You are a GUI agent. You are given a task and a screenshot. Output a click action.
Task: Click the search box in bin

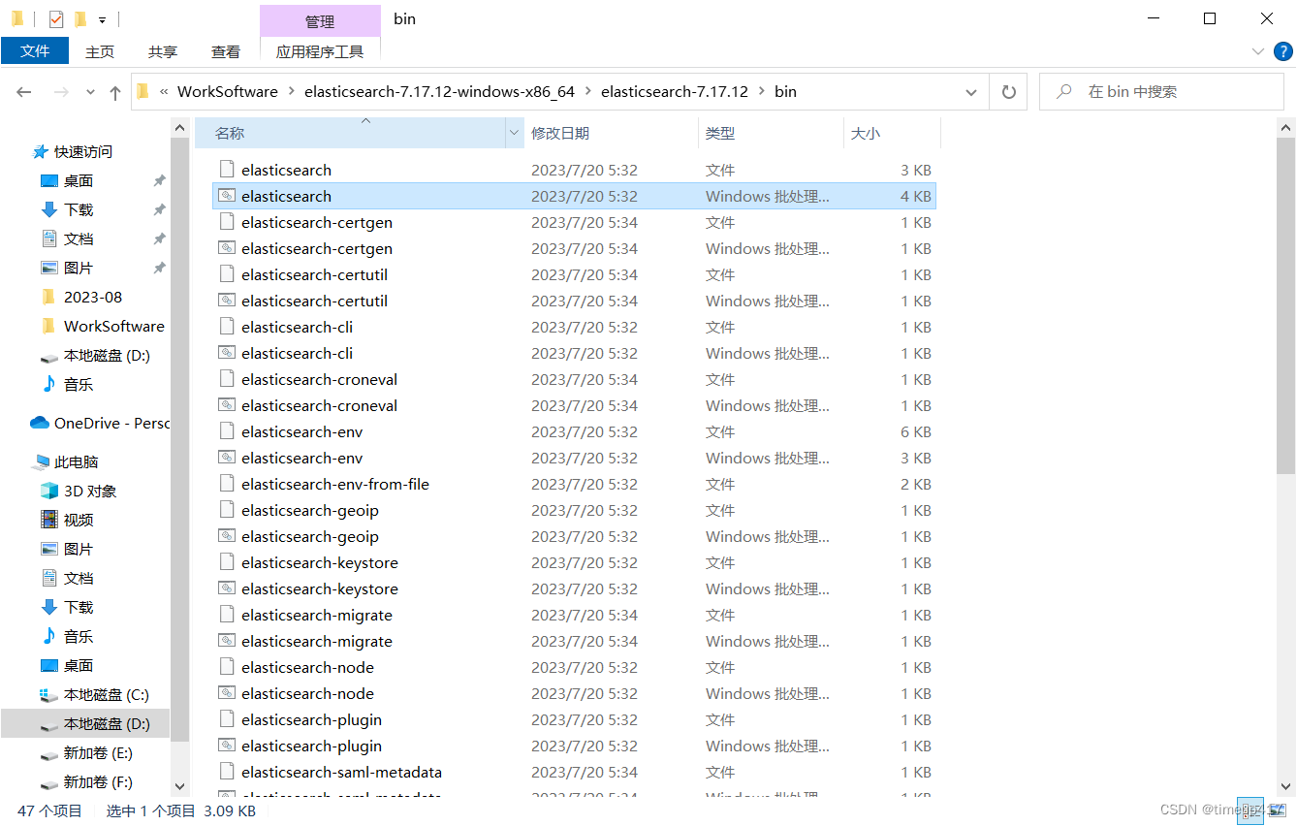tap(1161, 92)
